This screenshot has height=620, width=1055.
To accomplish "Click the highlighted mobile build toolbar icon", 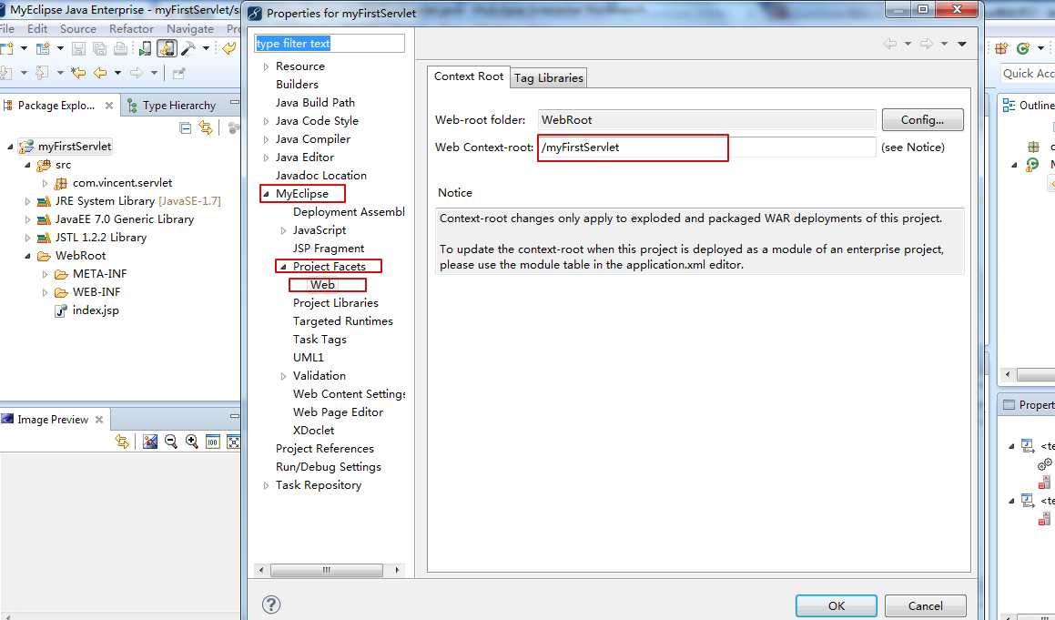I will 167,48.
